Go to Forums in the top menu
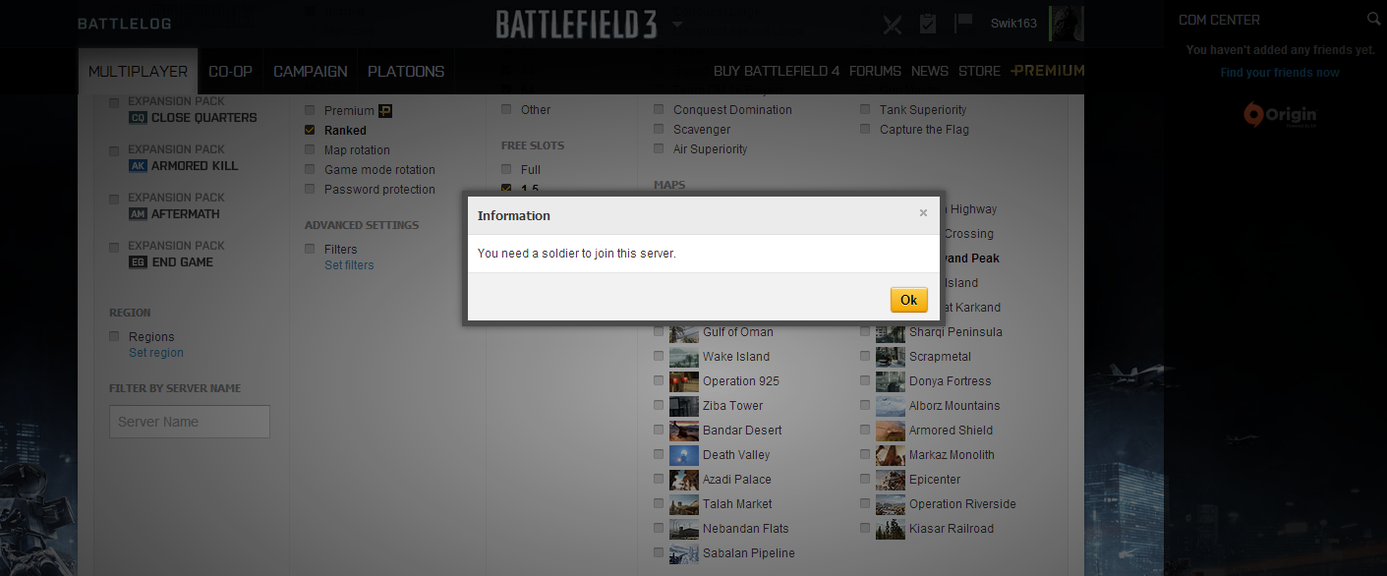The width and height of the screenshot is (1387, 576). (875, 71)
